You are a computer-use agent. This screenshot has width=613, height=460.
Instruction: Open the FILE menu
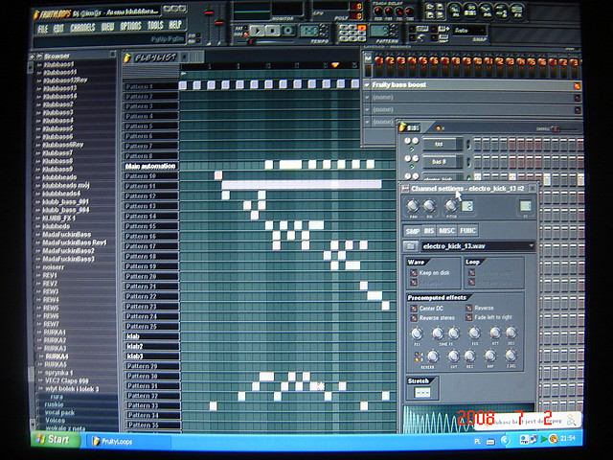pos(42,29)
